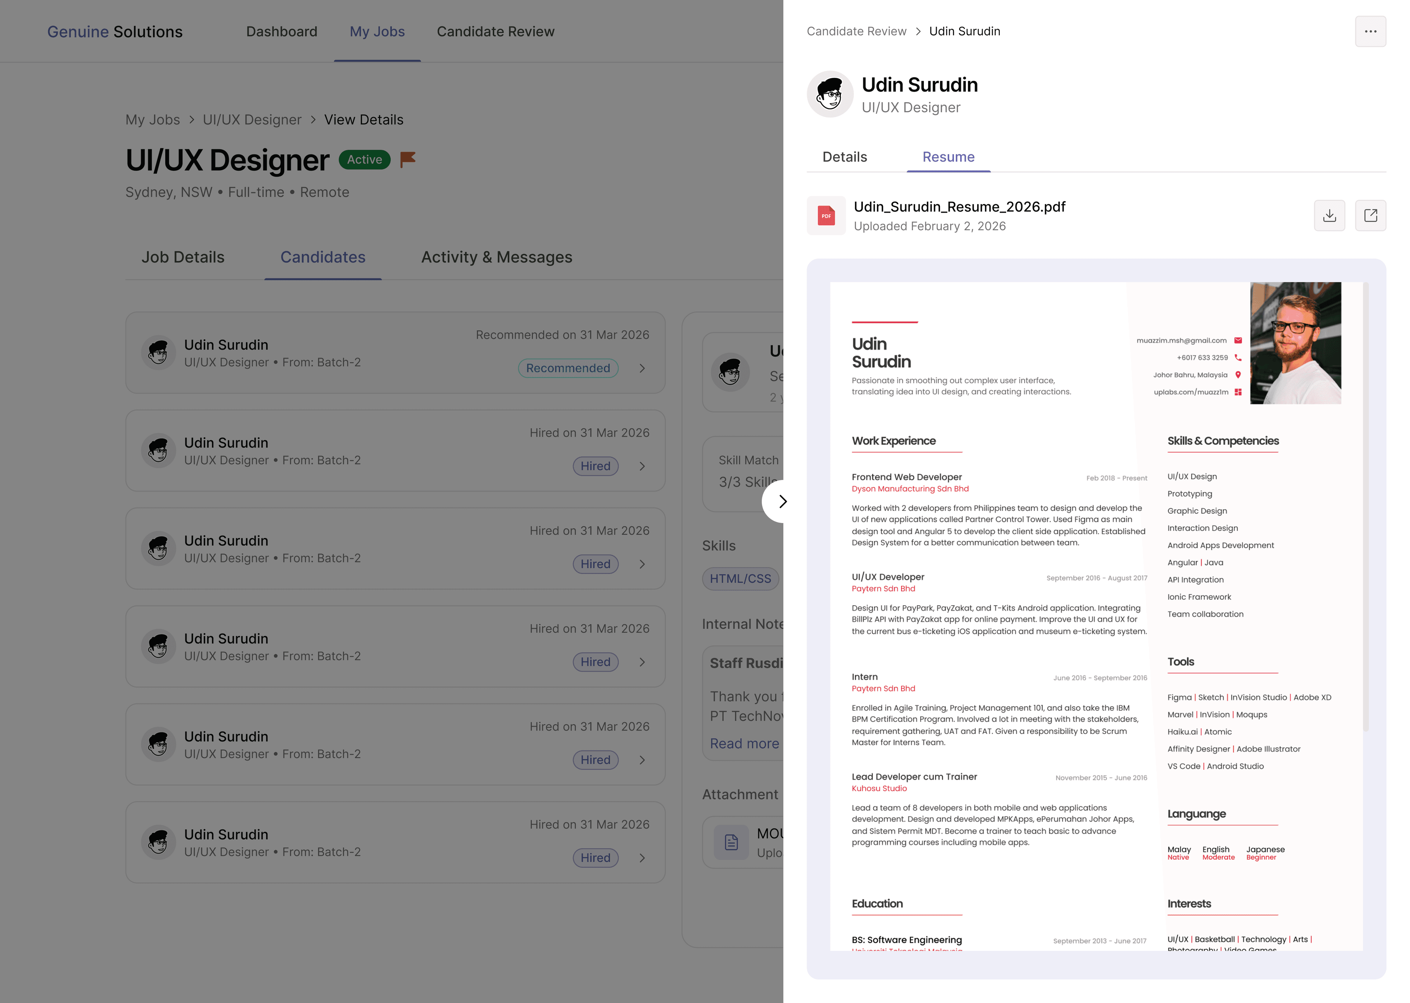
Task: Open resume in new window icon
Action: tap(1370, 216)
